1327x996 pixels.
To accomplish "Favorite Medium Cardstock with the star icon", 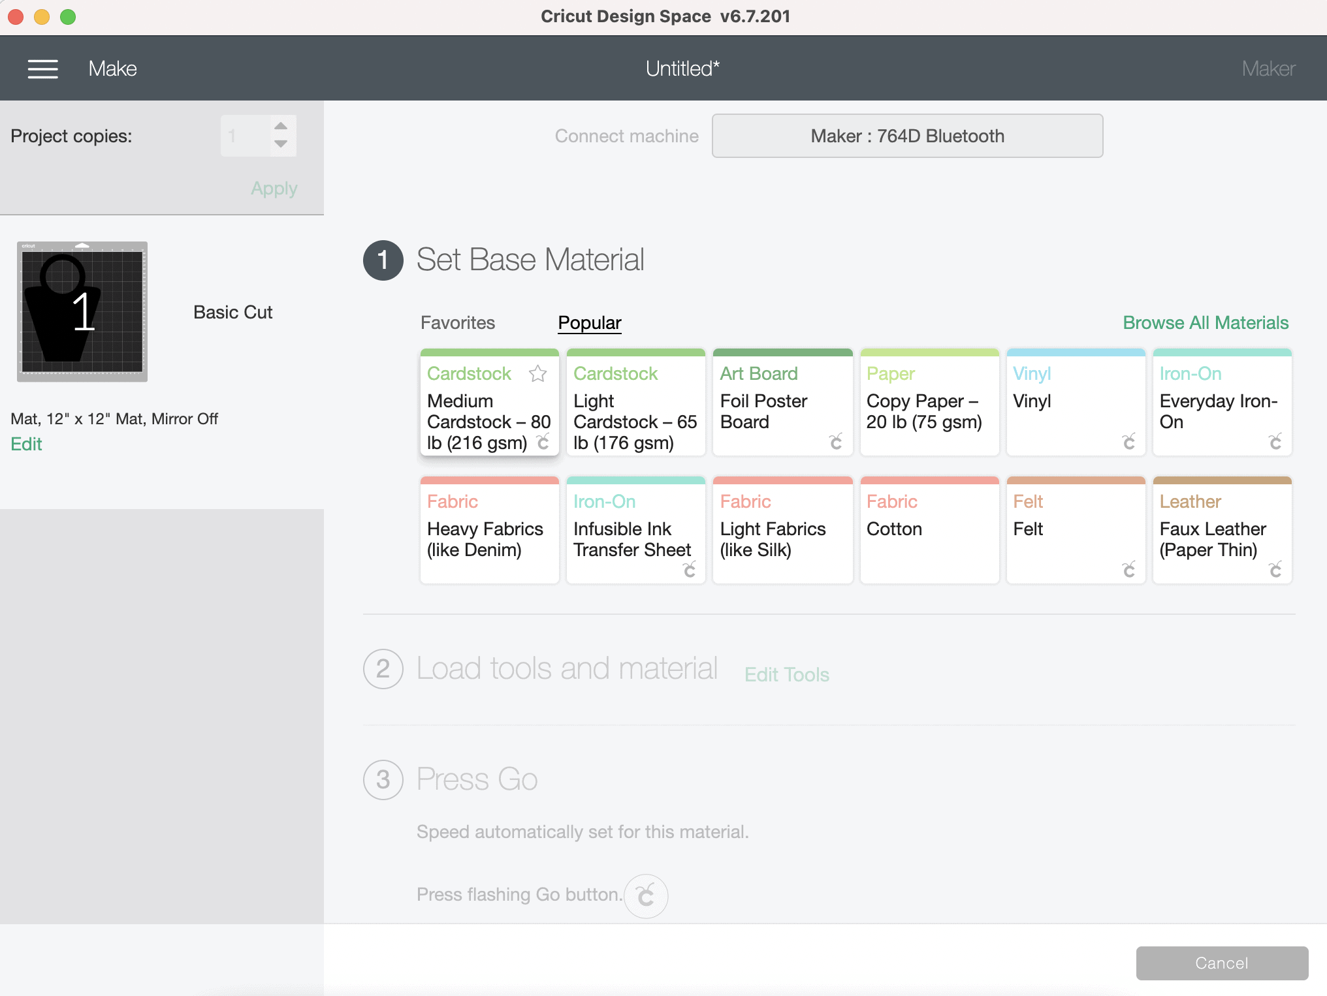I will pyautogui.click(x=537, y=373).
